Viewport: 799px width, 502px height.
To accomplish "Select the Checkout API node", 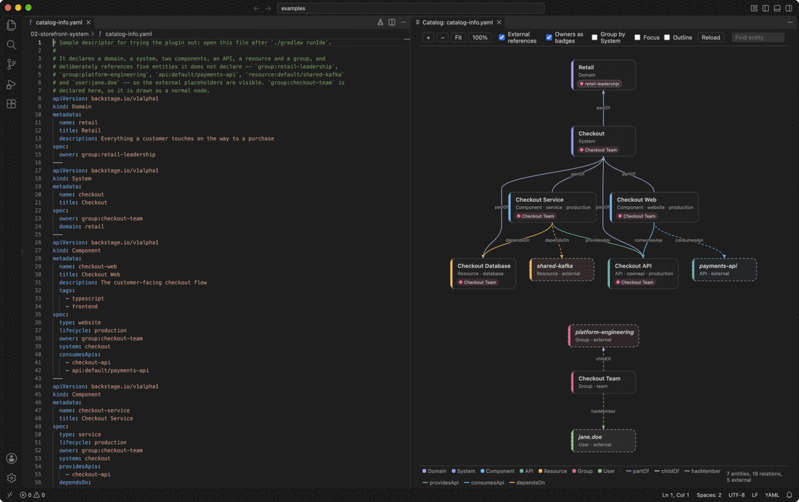I will (x=643, y=273).
